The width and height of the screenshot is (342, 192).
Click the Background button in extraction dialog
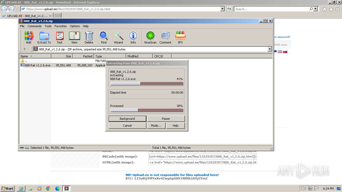pyautogui.click(x=127, y=119)
